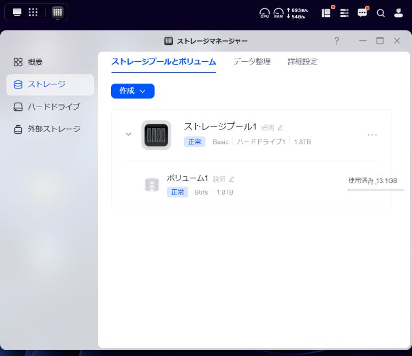The height and width of the screenshot is (356, 412).
Task: Edit ボリューム1 description pencil icon
Action: pyautogui.click(x=231, y=179)
